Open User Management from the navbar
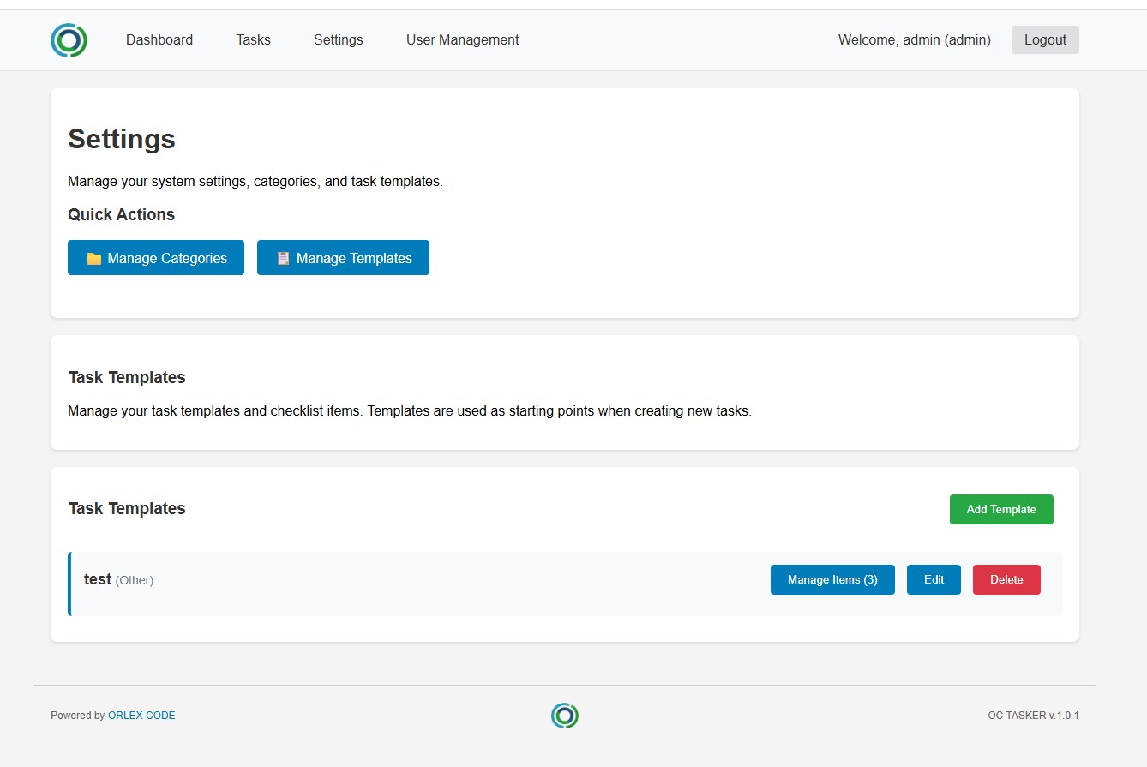This screenshot has width=1147, height=767. click(462, 40)
